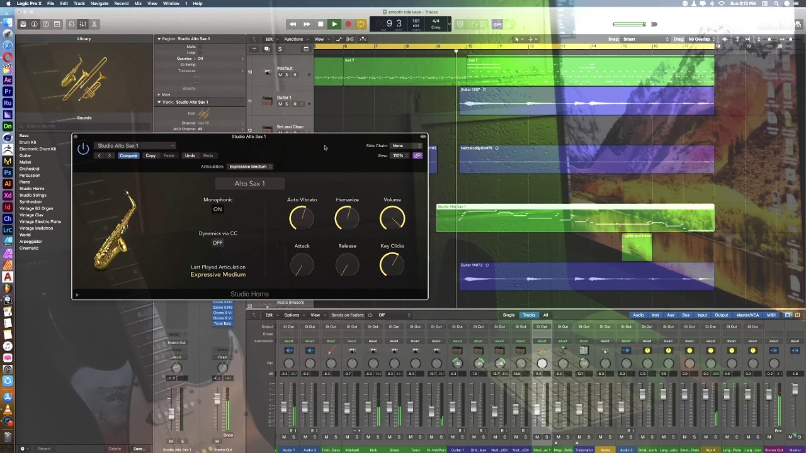Image resolution: width=806 pixels, height=453 pixels.
Task: Open the File menu
Action: tap(50, 3)
